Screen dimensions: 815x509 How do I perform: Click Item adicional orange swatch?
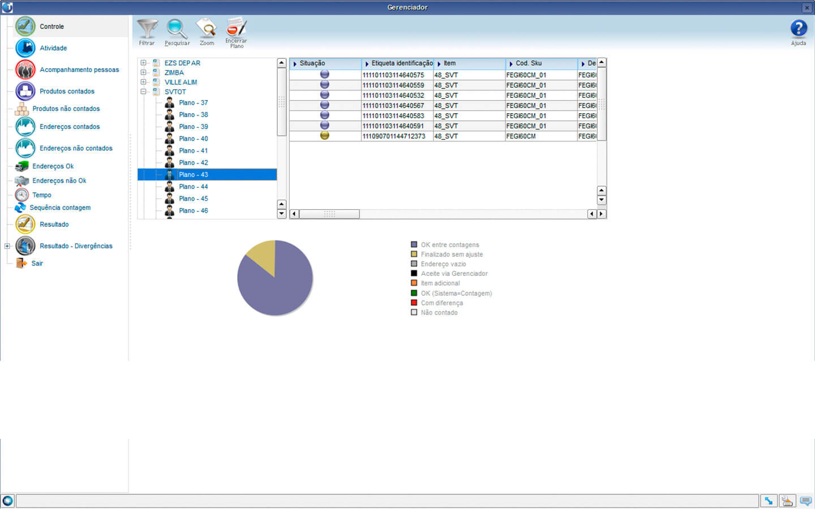[414, 283]
